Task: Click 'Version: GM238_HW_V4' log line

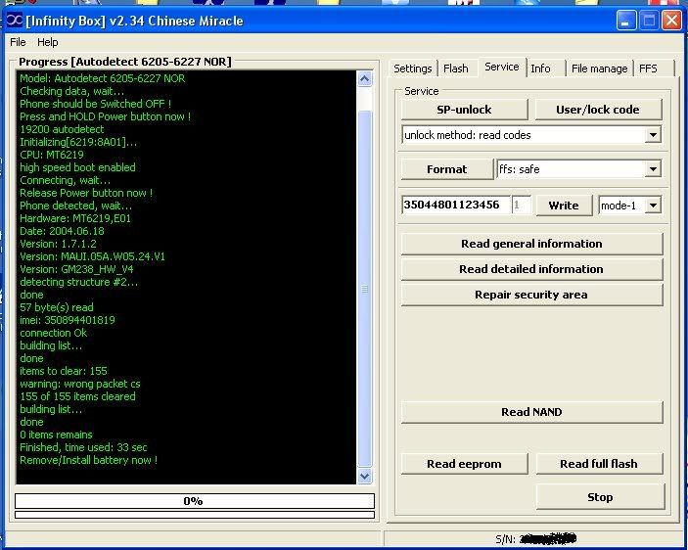Action: (76, 269)
